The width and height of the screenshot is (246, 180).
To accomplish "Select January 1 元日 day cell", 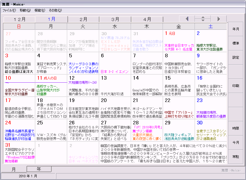I will coord(179,41).
